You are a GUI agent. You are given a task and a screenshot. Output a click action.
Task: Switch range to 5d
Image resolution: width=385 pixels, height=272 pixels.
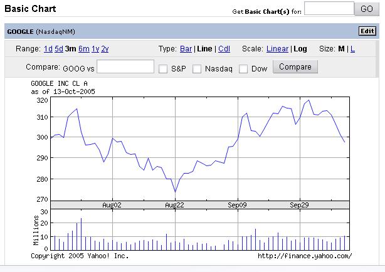58,49
